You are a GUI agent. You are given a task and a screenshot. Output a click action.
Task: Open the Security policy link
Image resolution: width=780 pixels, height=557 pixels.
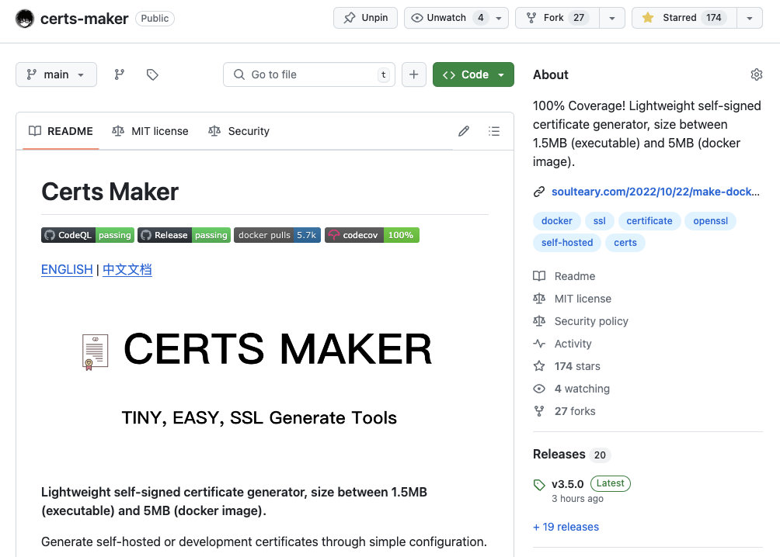pyautogui.click(x=580, y=321)
